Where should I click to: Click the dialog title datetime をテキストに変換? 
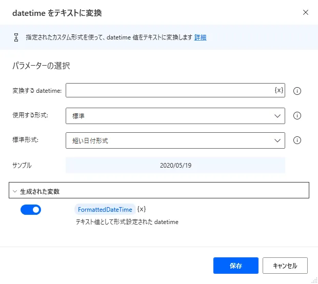pos(57,13)
